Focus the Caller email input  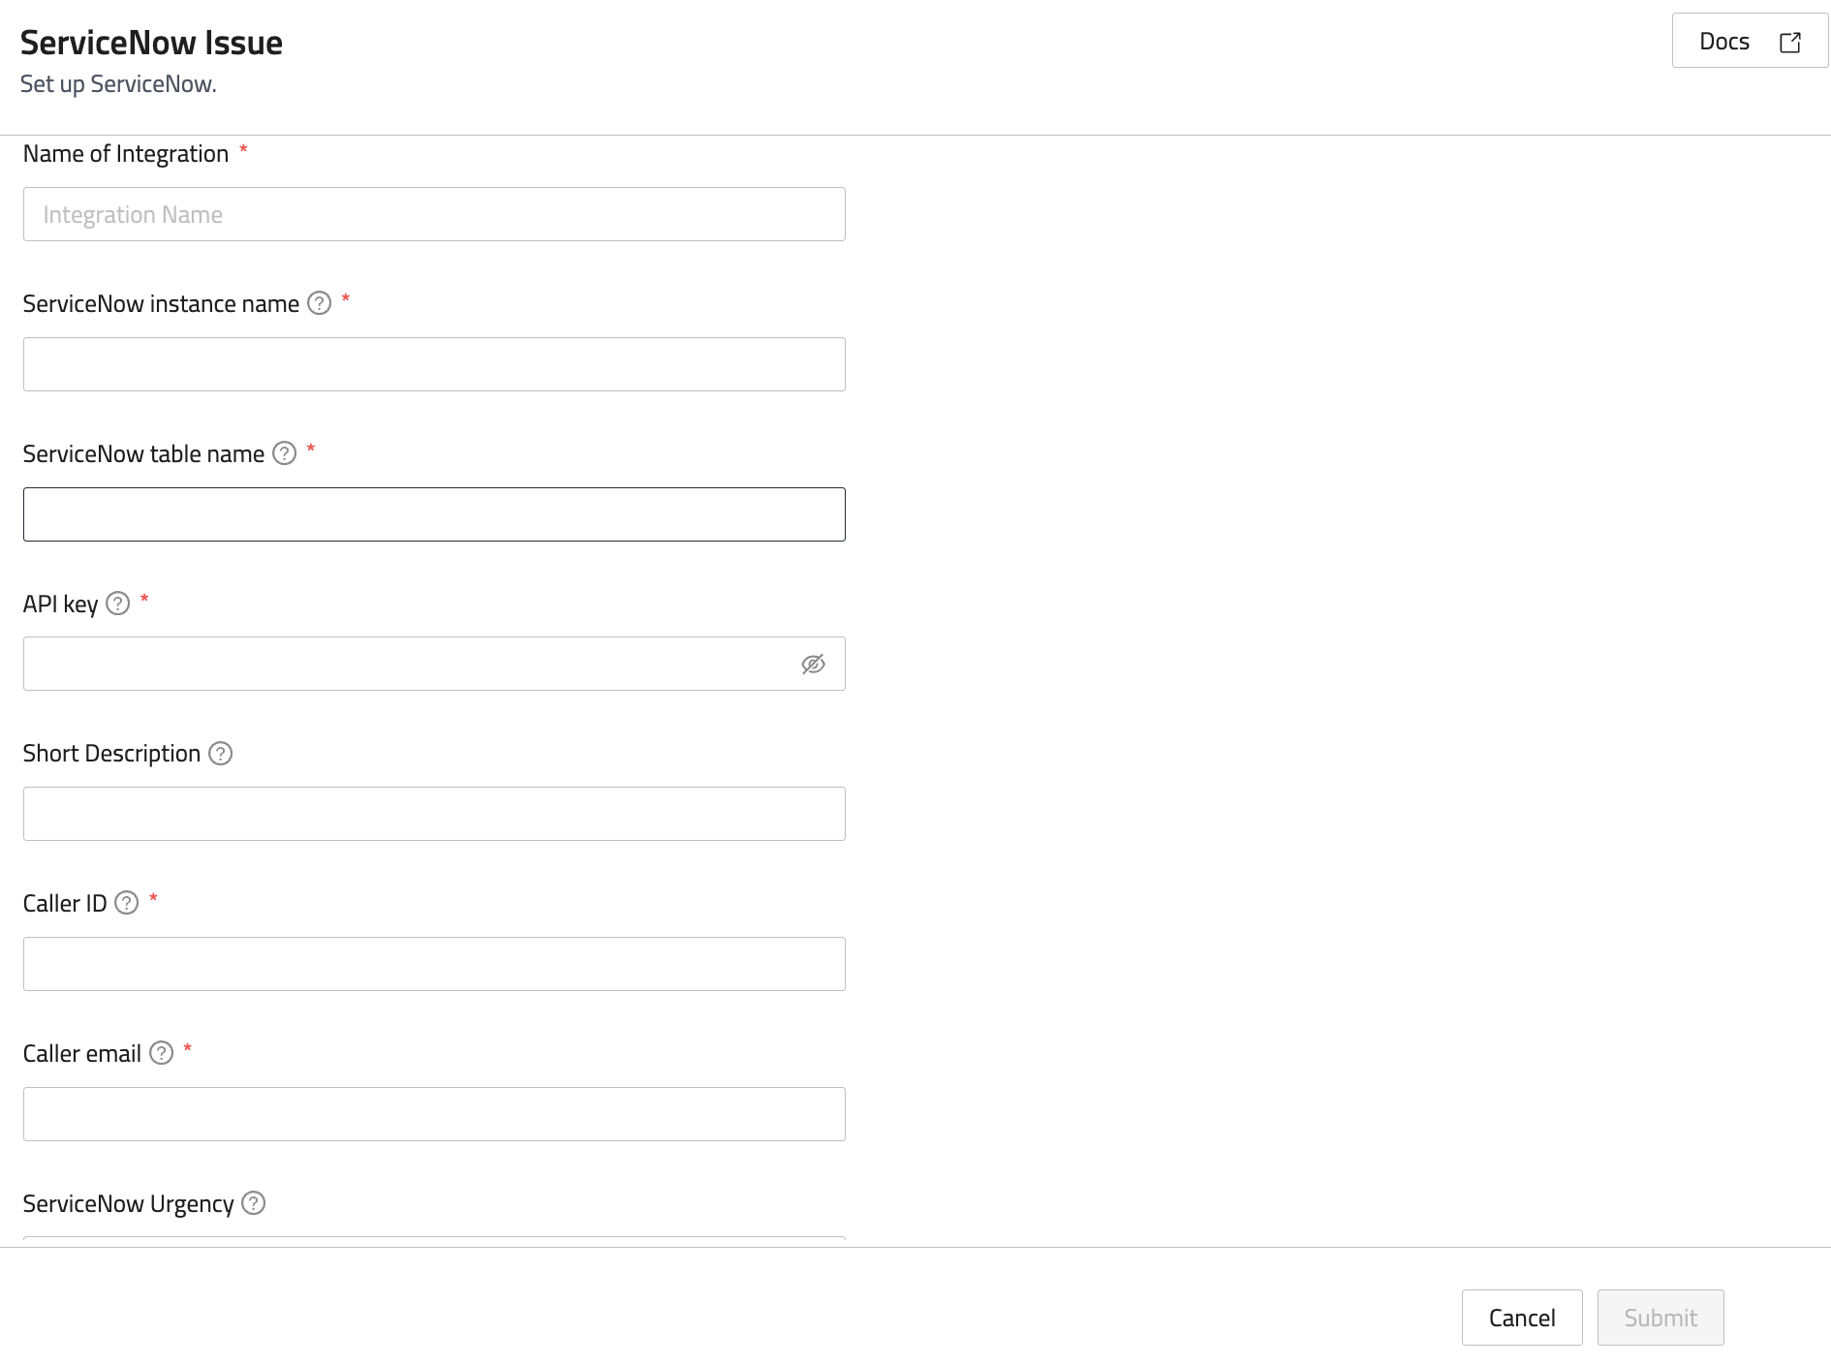[x=434, y=1114]
